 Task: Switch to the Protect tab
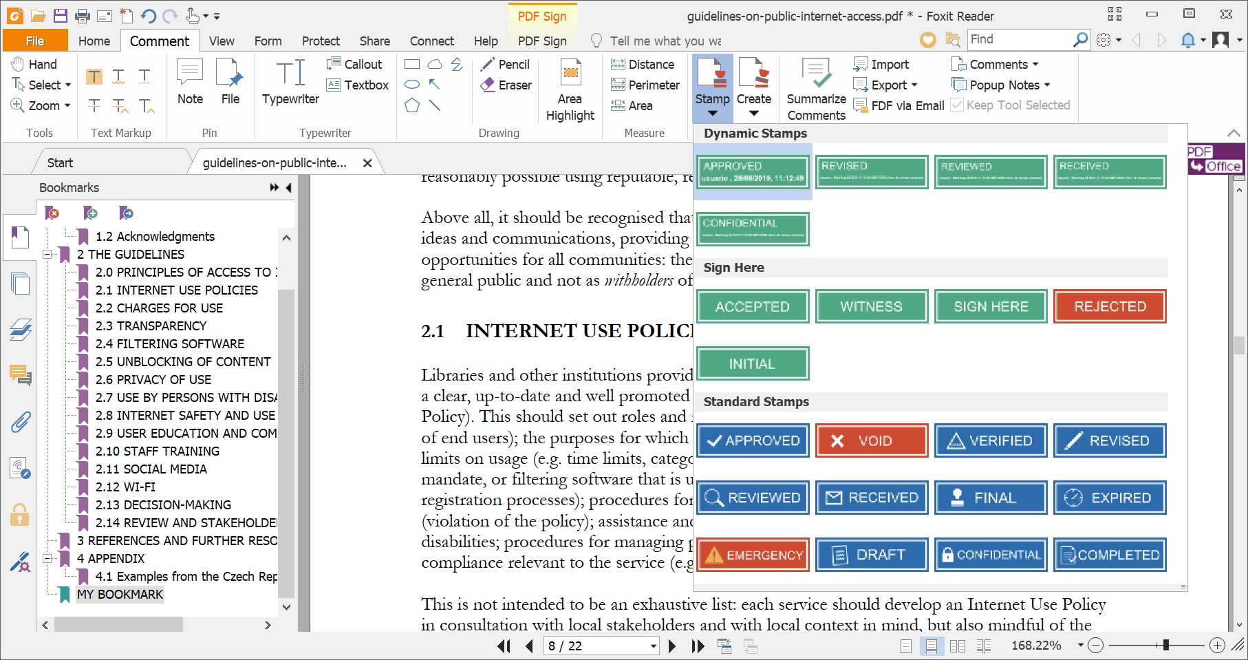[x=321, y=41]
